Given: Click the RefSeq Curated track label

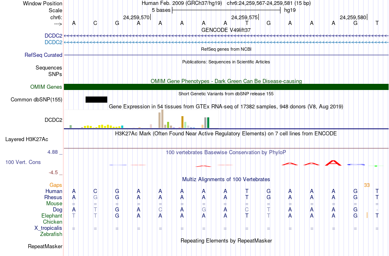Looking at the screenshot, I should click(x=43, y=55).
